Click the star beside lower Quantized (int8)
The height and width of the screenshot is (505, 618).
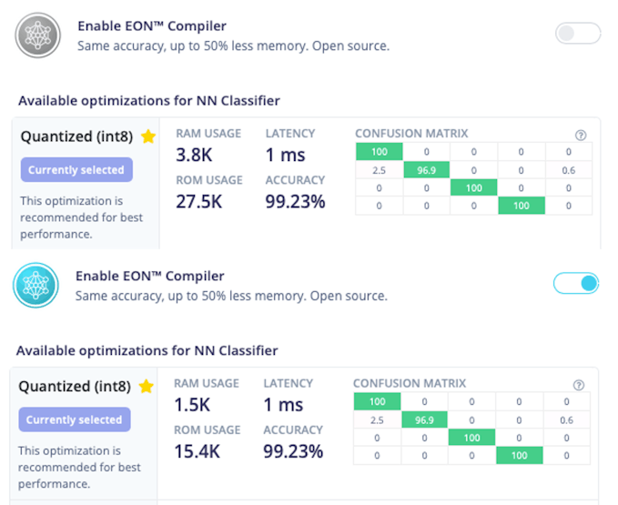tap(147, 387)
